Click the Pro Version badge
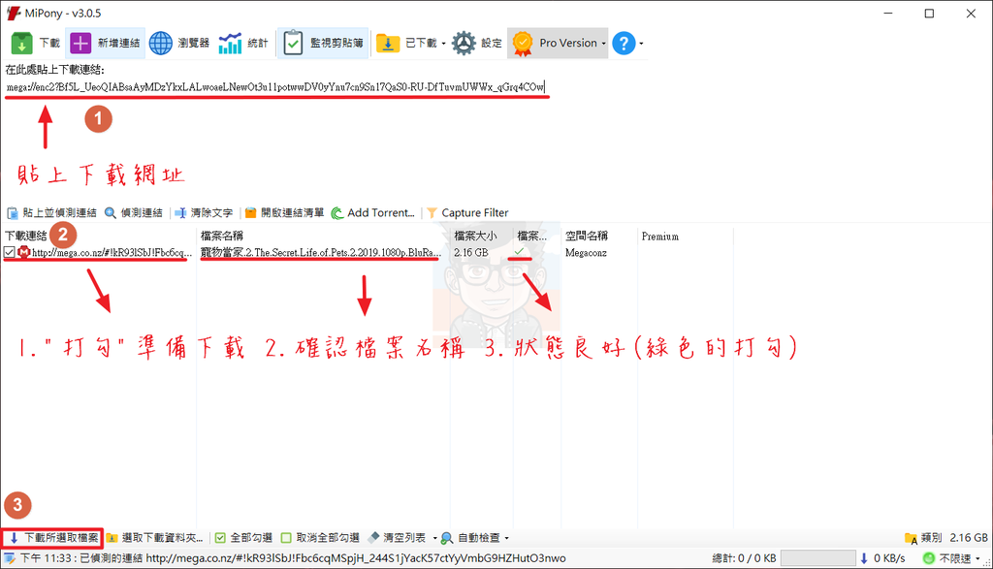 point(556,43)
